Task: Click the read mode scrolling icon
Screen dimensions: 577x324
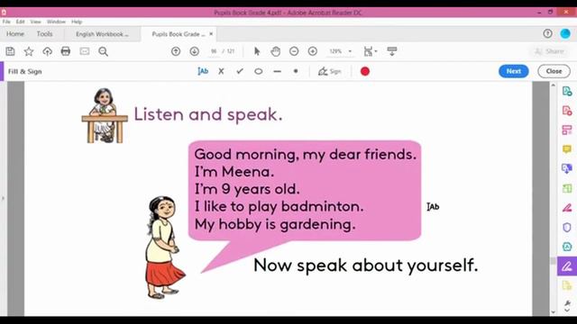Action: point(392,51)
